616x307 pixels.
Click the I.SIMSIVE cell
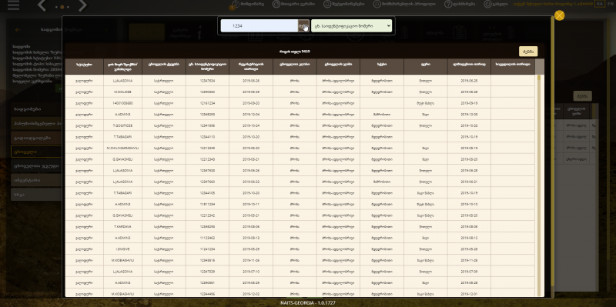(122, 249)
